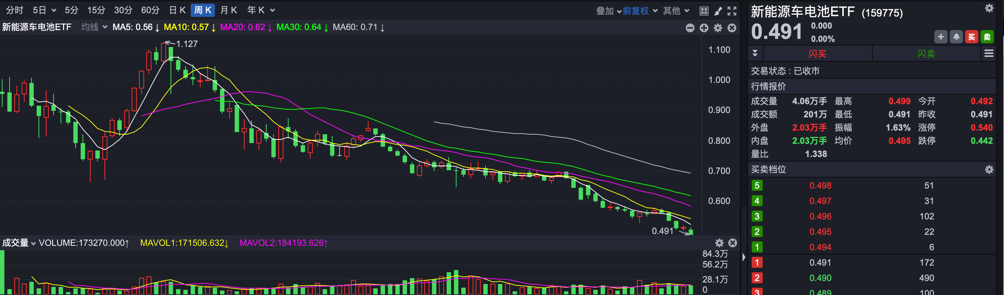Screen dimensions: 1004x295
Task: Switch to 30分 minute chart
Action: tap(123, 10)
